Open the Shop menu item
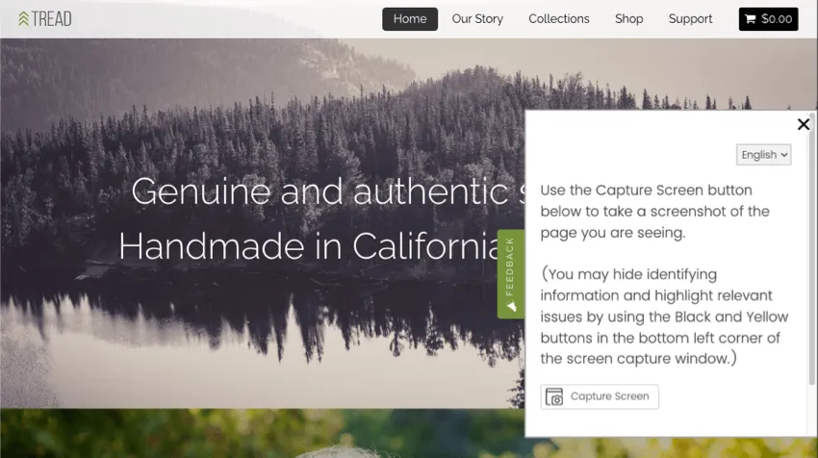 [x=628, y=19]
